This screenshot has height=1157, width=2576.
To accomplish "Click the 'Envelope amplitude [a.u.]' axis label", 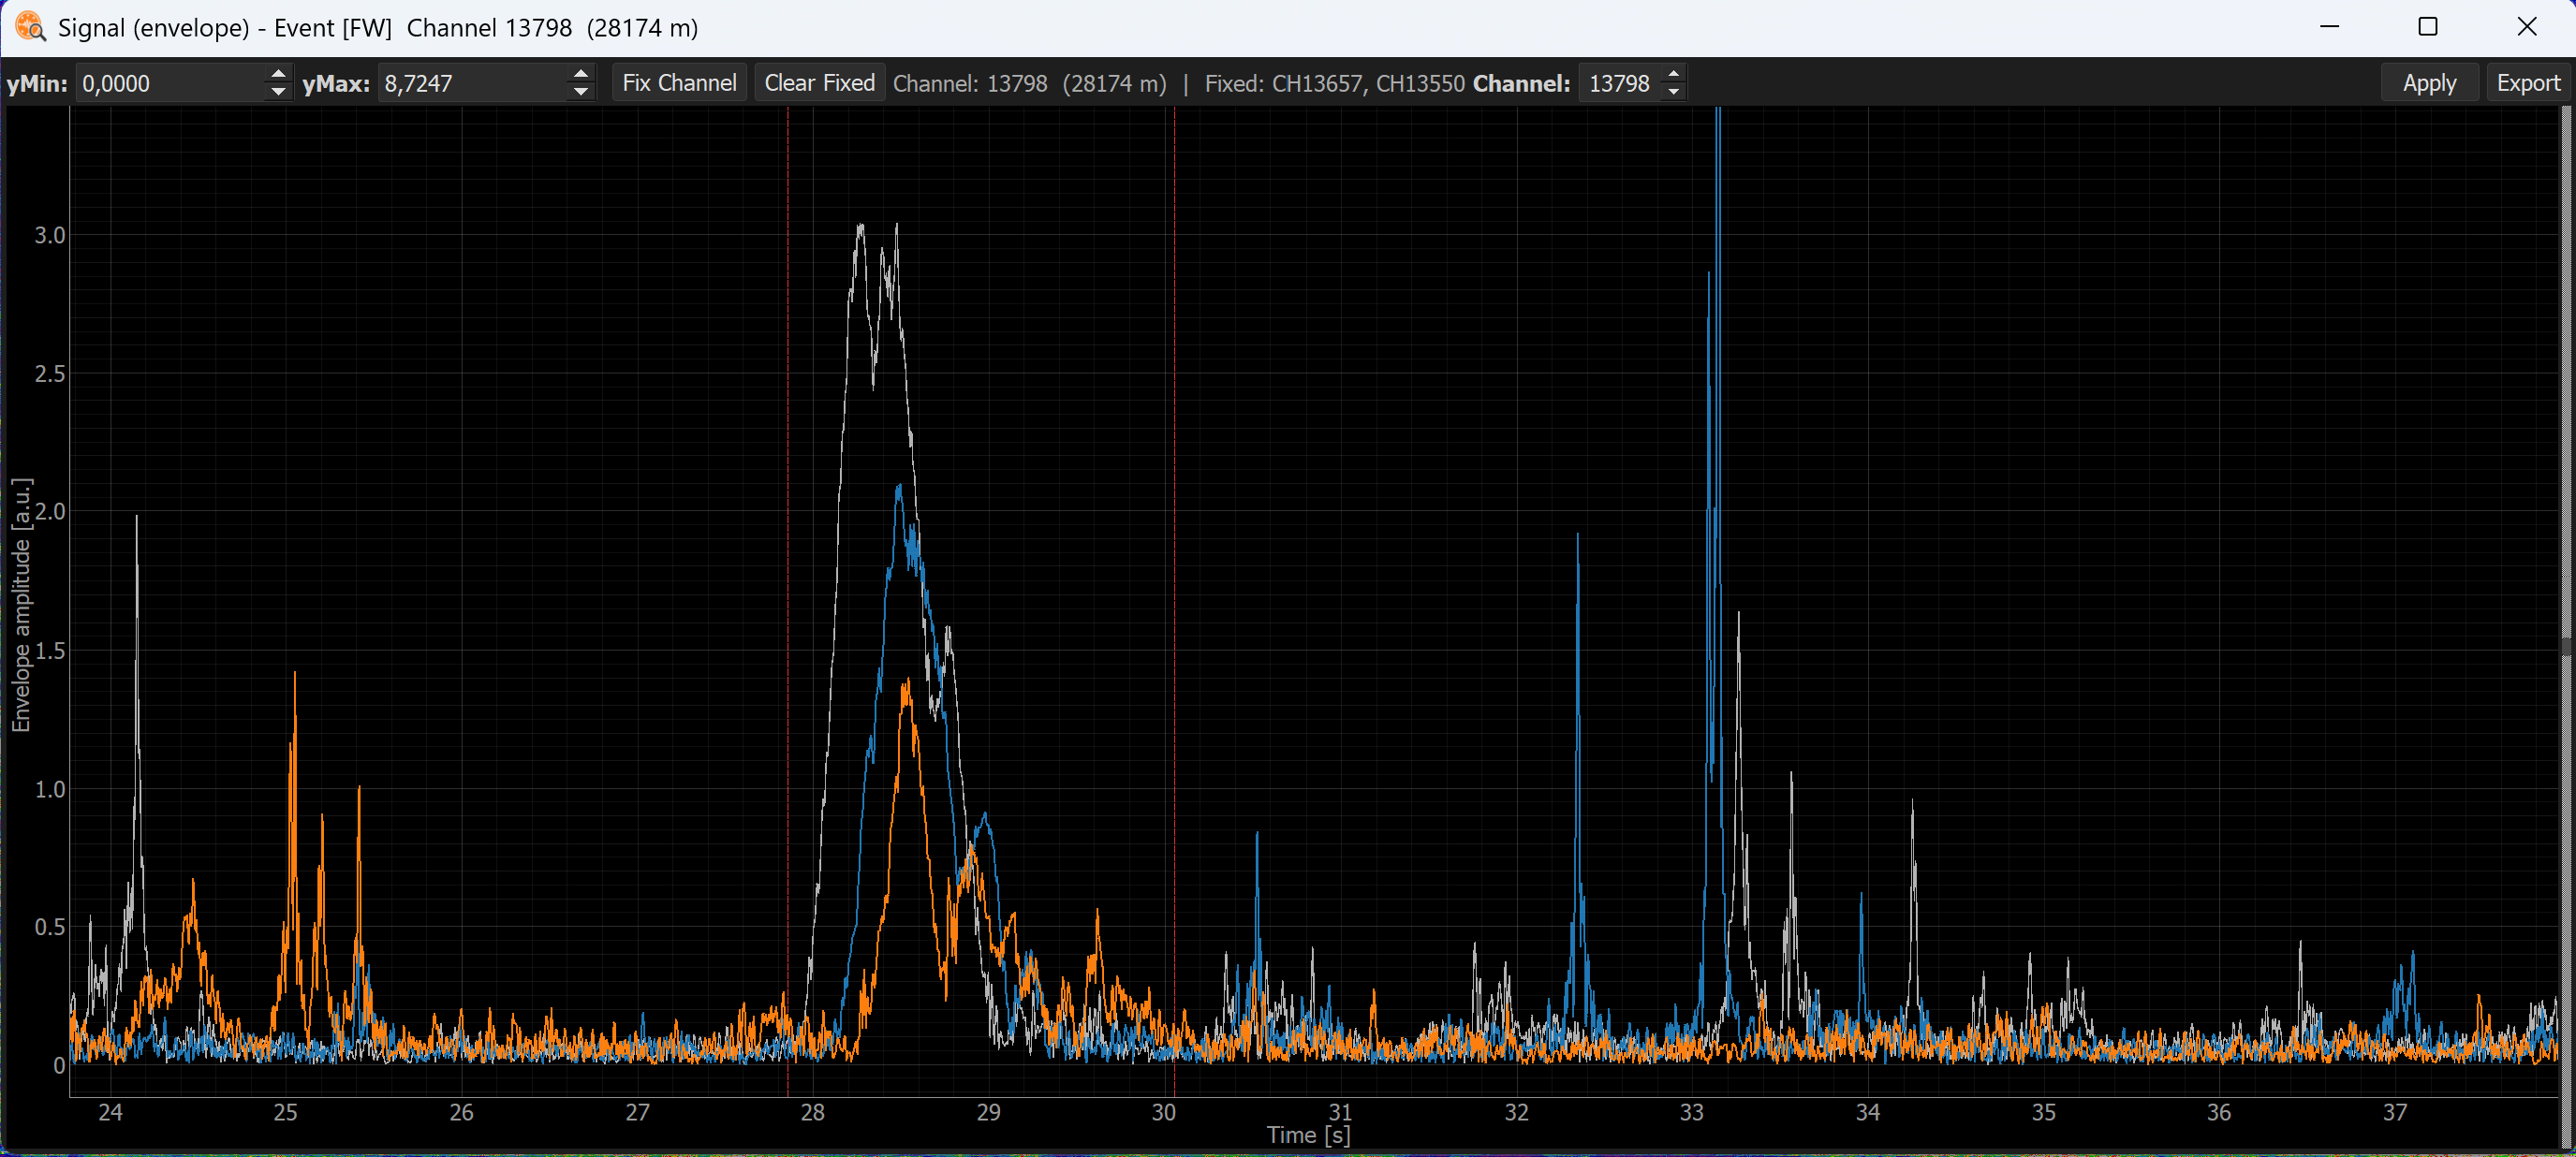I will 21,605.
